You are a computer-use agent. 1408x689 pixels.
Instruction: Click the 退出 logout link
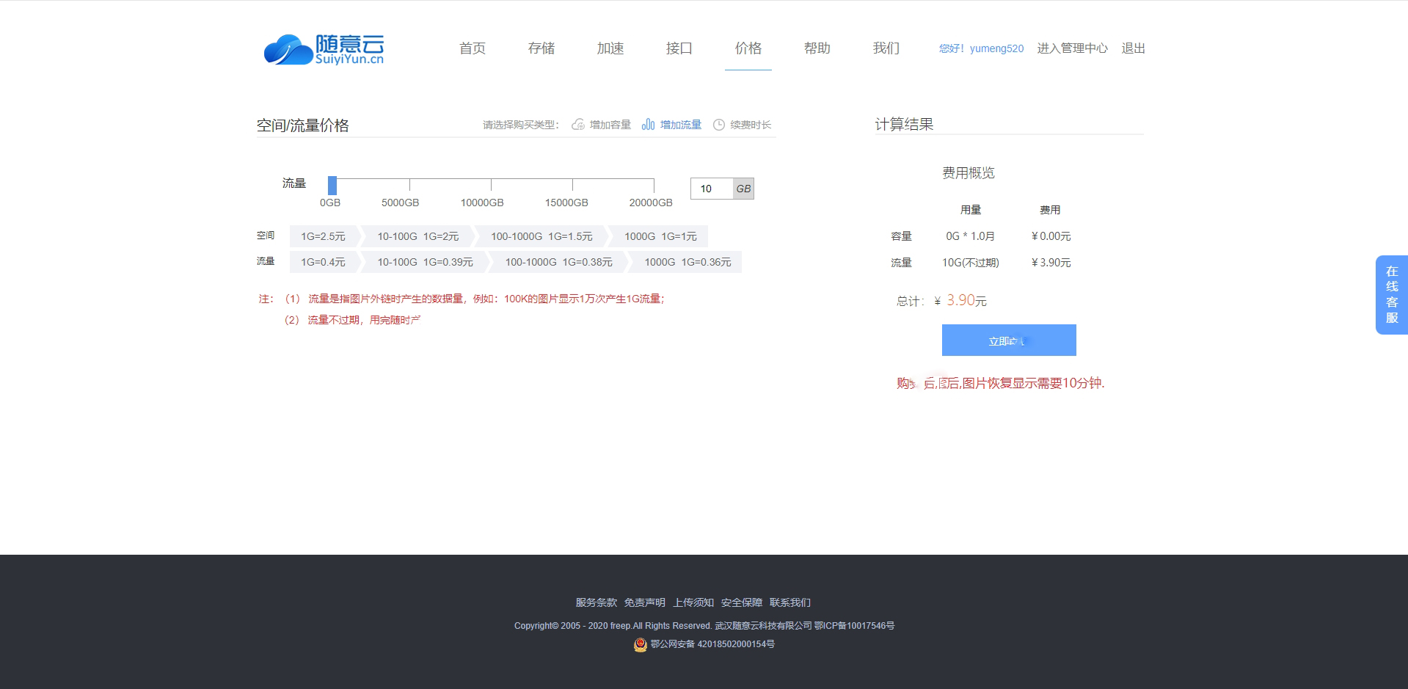[1133, 48]
